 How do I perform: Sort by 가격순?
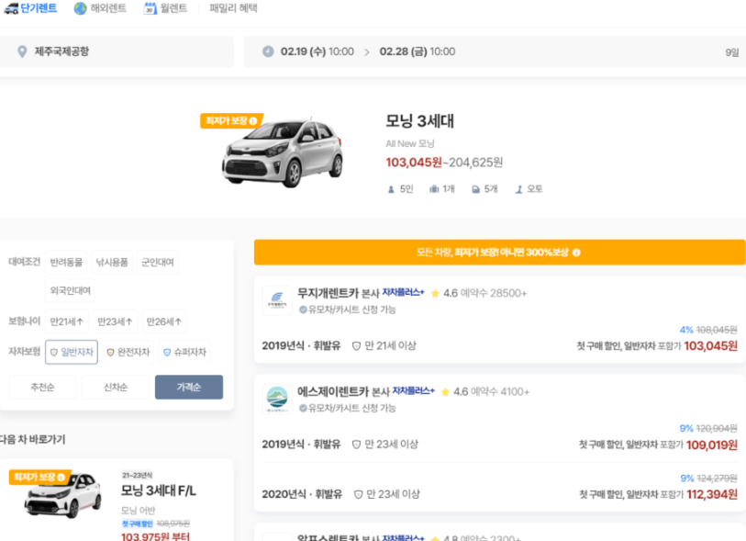coord(189,388)
